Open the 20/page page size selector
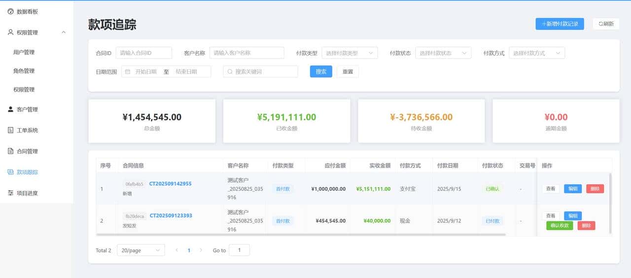This screenshot has height=278, width=631. pos(141,250)
